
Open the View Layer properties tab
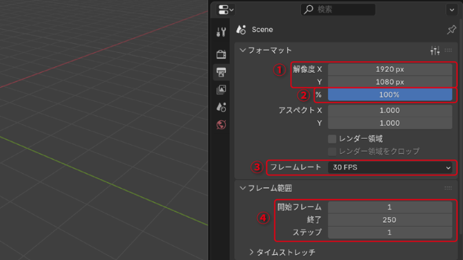tap(221, 90)
